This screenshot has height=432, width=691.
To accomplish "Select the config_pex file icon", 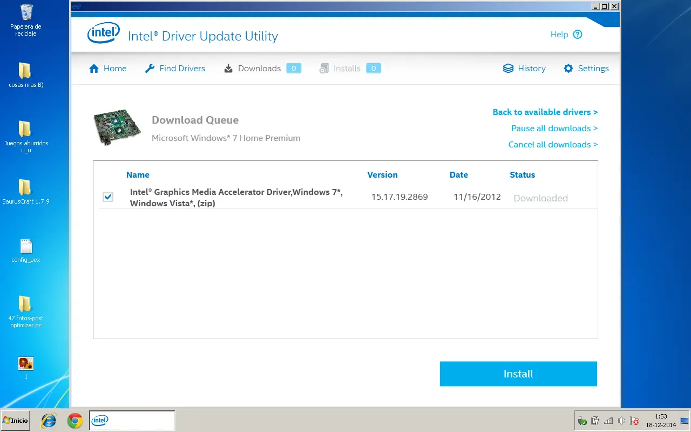I will tap(26, 251).
